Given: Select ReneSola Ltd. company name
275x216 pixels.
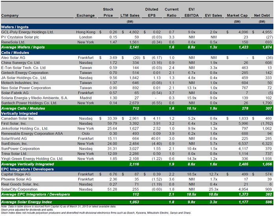Looking at the screenshot, I should click(x=13, y=42).
